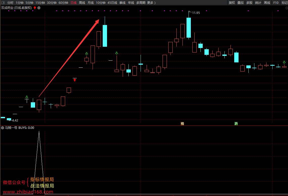
Task: Open the 多周期 multi-period view
Action: click(141, 3)
